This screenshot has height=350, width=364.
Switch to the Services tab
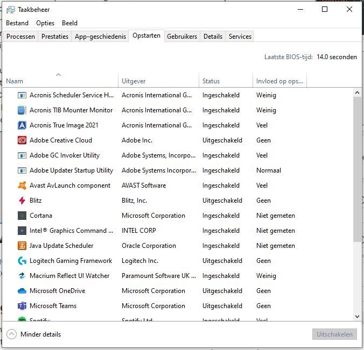pyautogui.click(x=240, y=37)
